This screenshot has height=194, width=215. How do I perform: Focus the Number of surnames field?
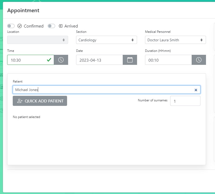click(185, 101)
